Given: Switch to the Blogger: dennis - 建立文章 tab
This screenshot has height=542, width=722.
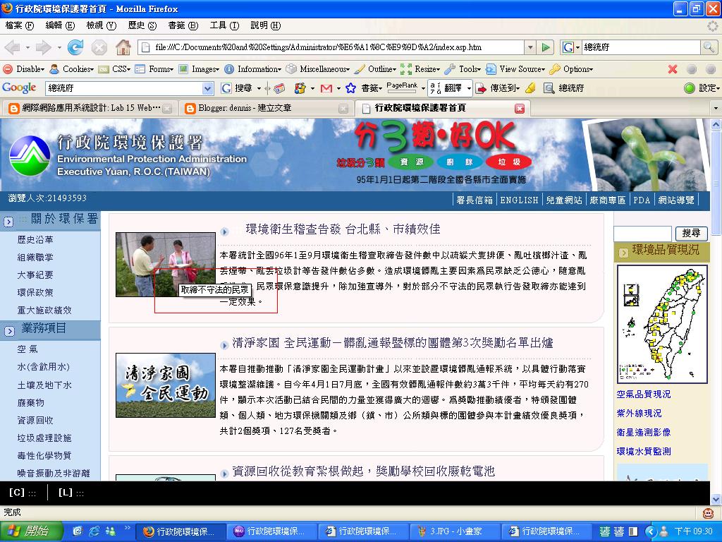Looking at the screenshot, I should pyautogui.click(x=266, y=108).
